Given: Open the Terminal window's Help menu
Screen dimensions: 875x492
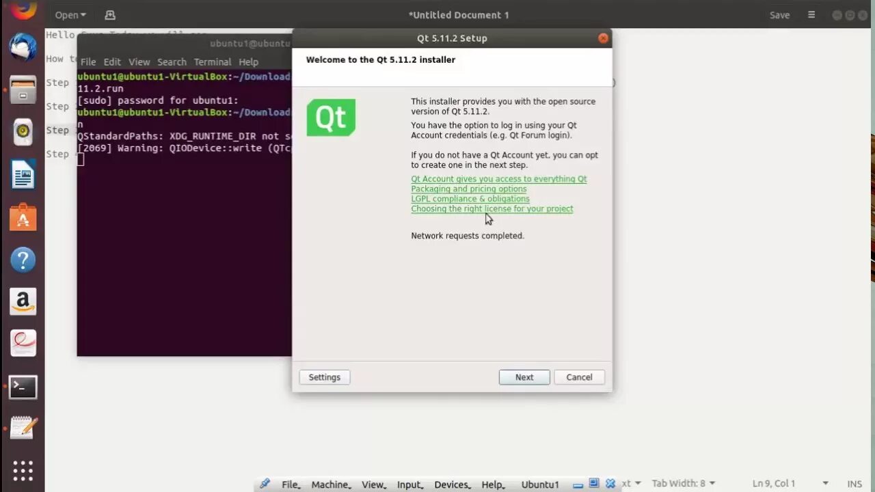Looking at the screenshot, I should [x=248, y=62].
